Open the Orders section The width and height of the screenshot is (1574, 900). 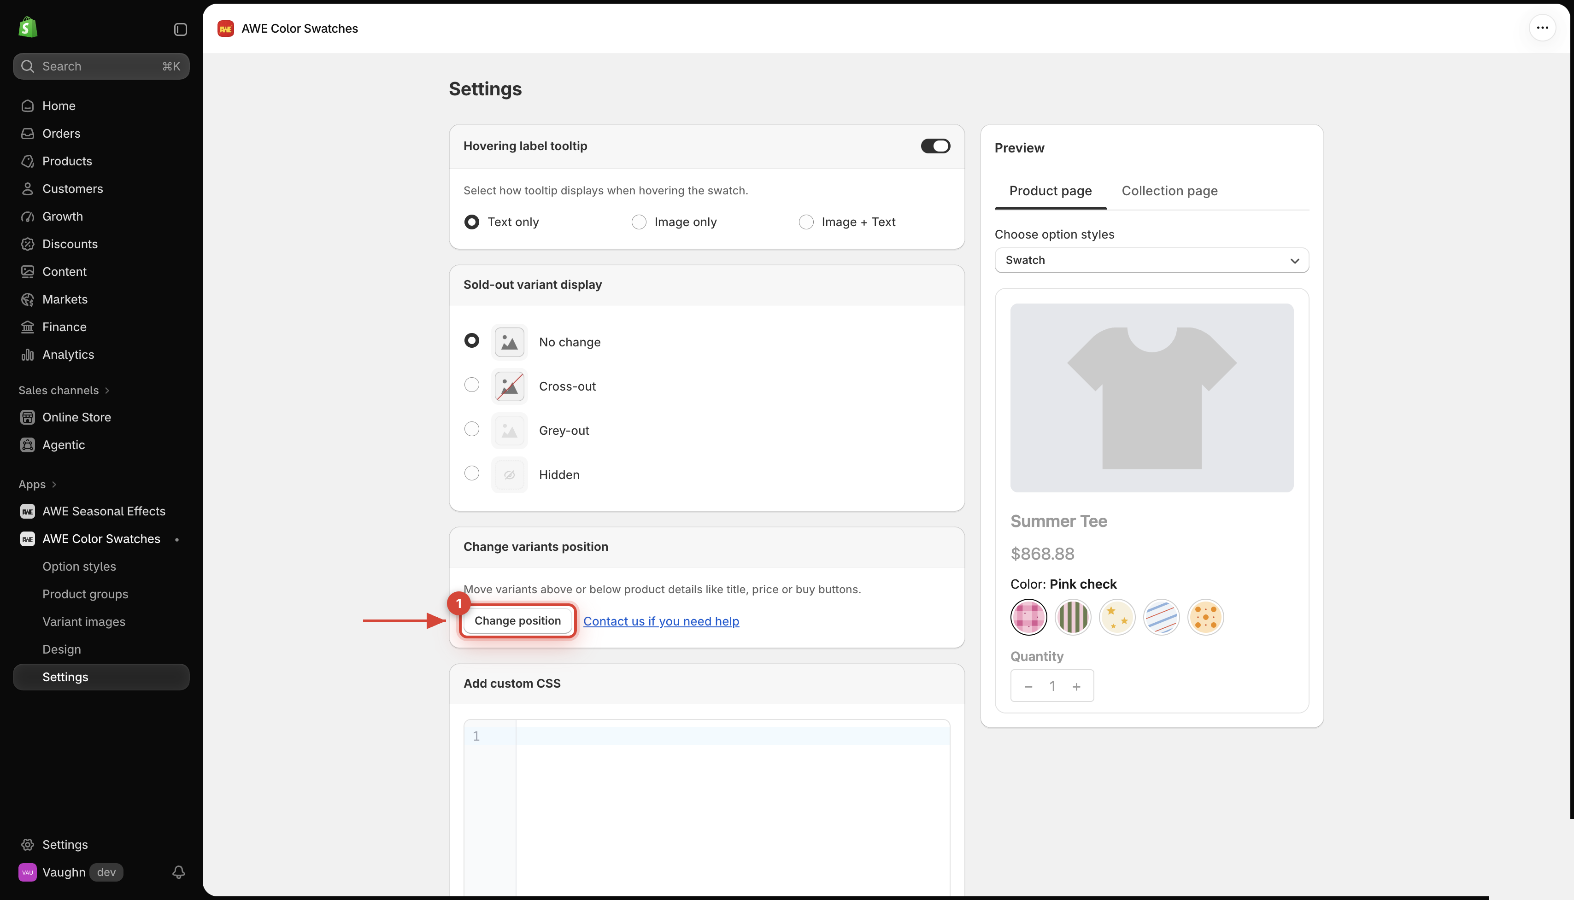(x=101, y=134)
